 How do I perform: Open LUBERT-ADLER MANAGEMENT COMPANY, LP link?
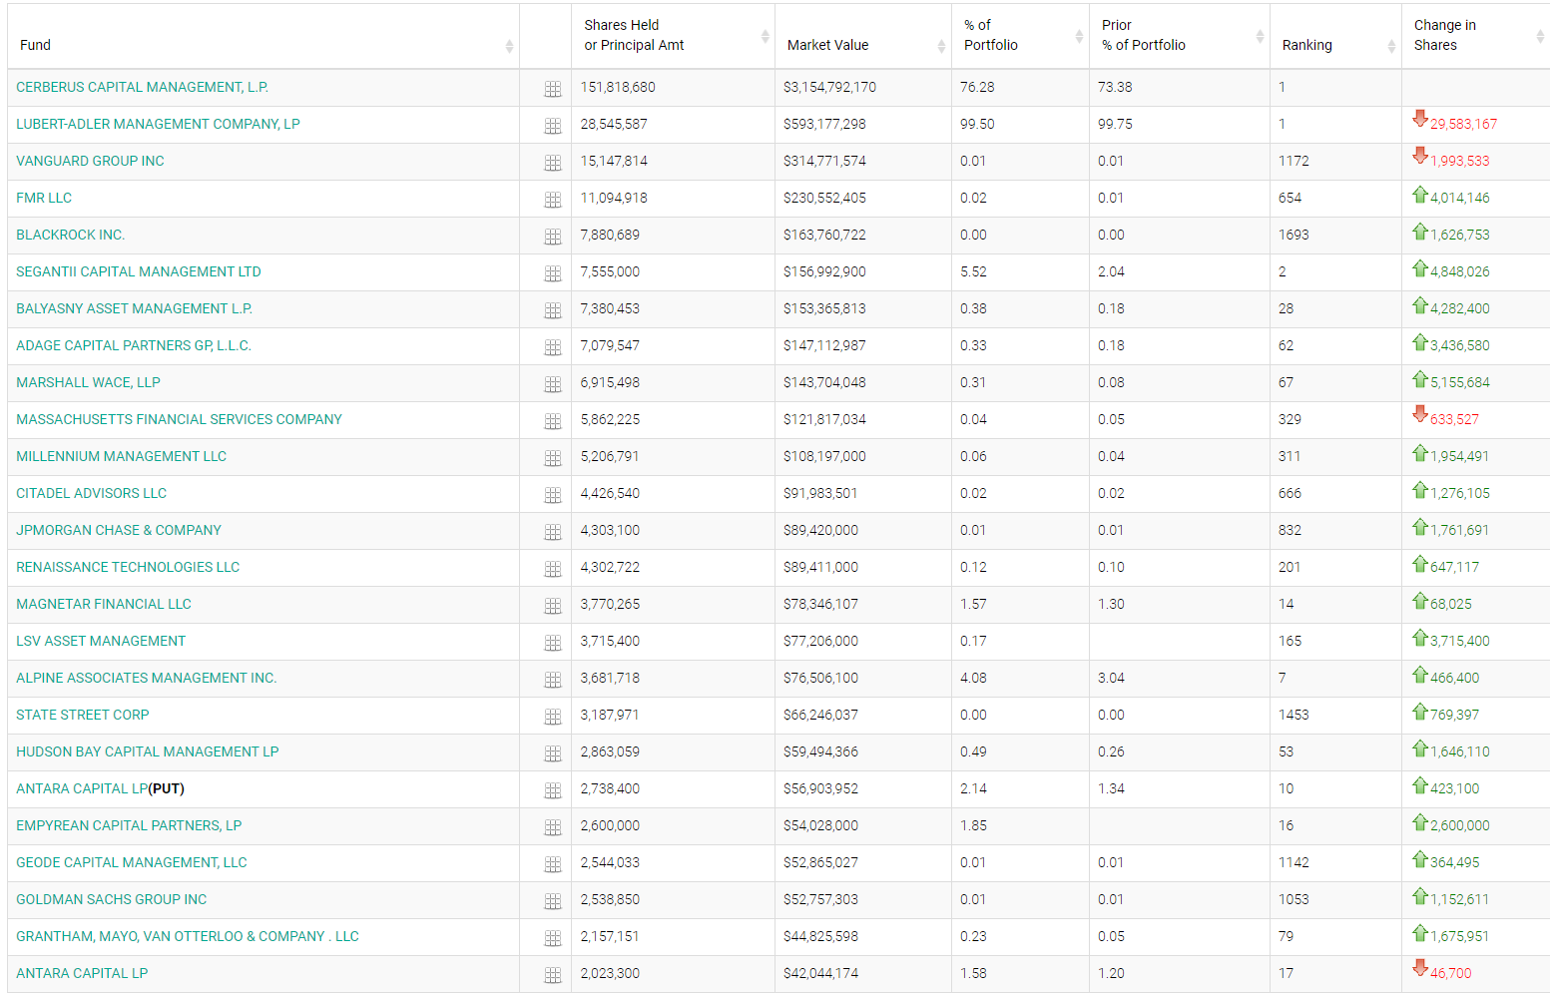coord(158,124)
